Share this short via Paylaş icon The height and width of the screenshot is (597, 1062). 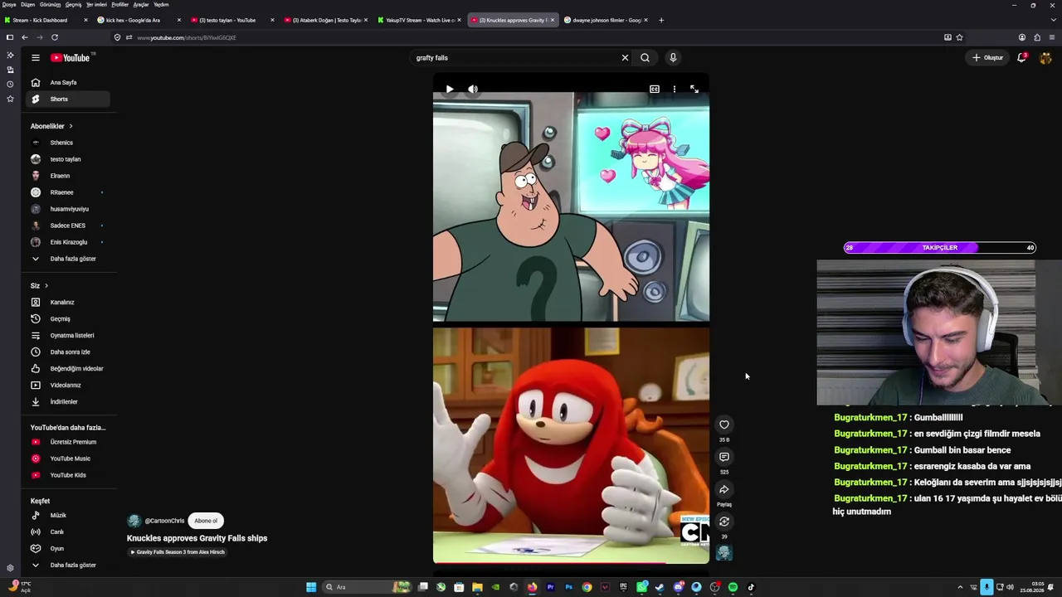724,489
